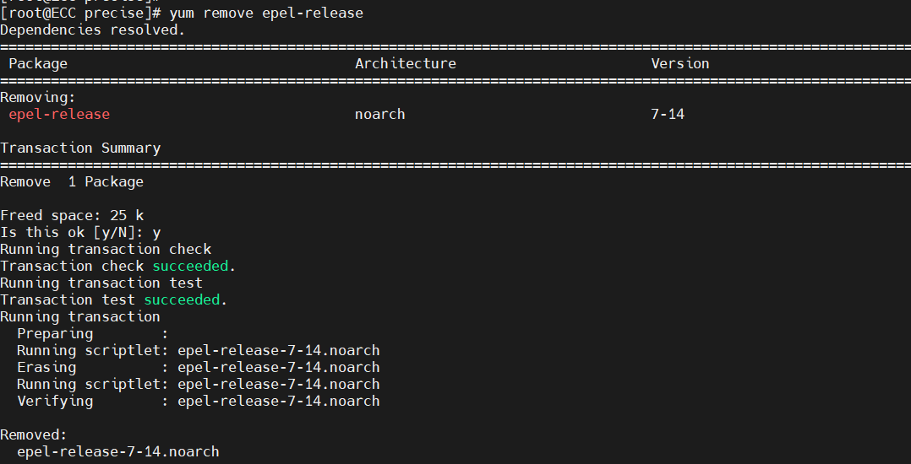Viewport: 911px width, 464px height.
Task: Click the "Removing:" section label
Action: point(38,97)
